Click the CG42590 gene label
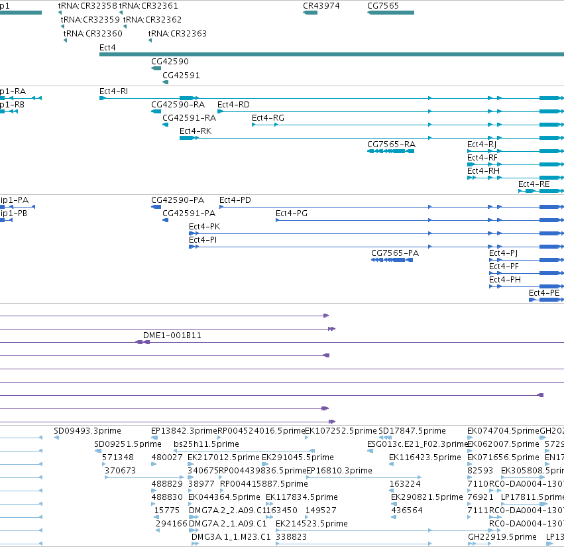This screenshot has width=564, height=547. (170, 62)
